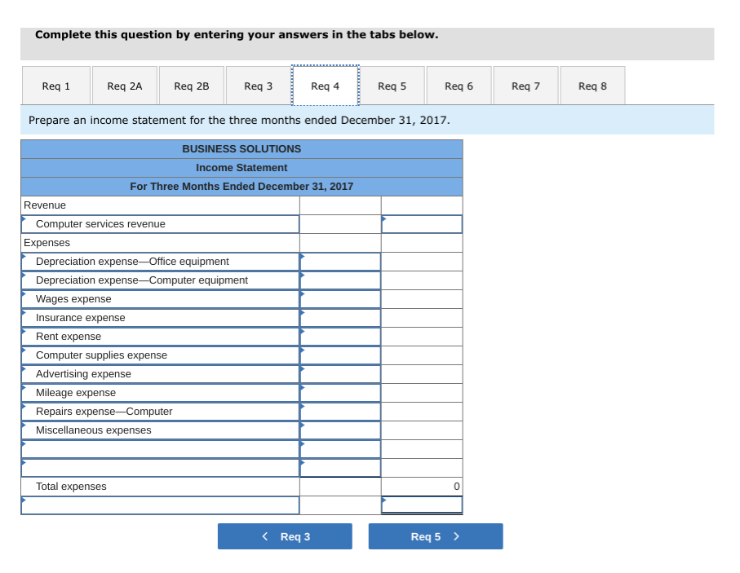Screen dimensions: 740x573
Task: Click the Req 5 navigation button
Action: coord(435,536)
